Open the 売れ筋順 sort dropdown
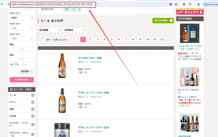The width and height of the screenshot is (218, 137). pos(50,30)
